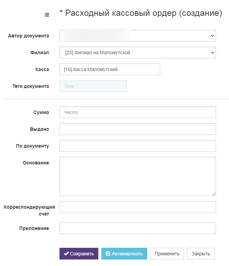The image size is (229, 266).
Task: Open the hamburger menu icon
Action: [47, 15]
